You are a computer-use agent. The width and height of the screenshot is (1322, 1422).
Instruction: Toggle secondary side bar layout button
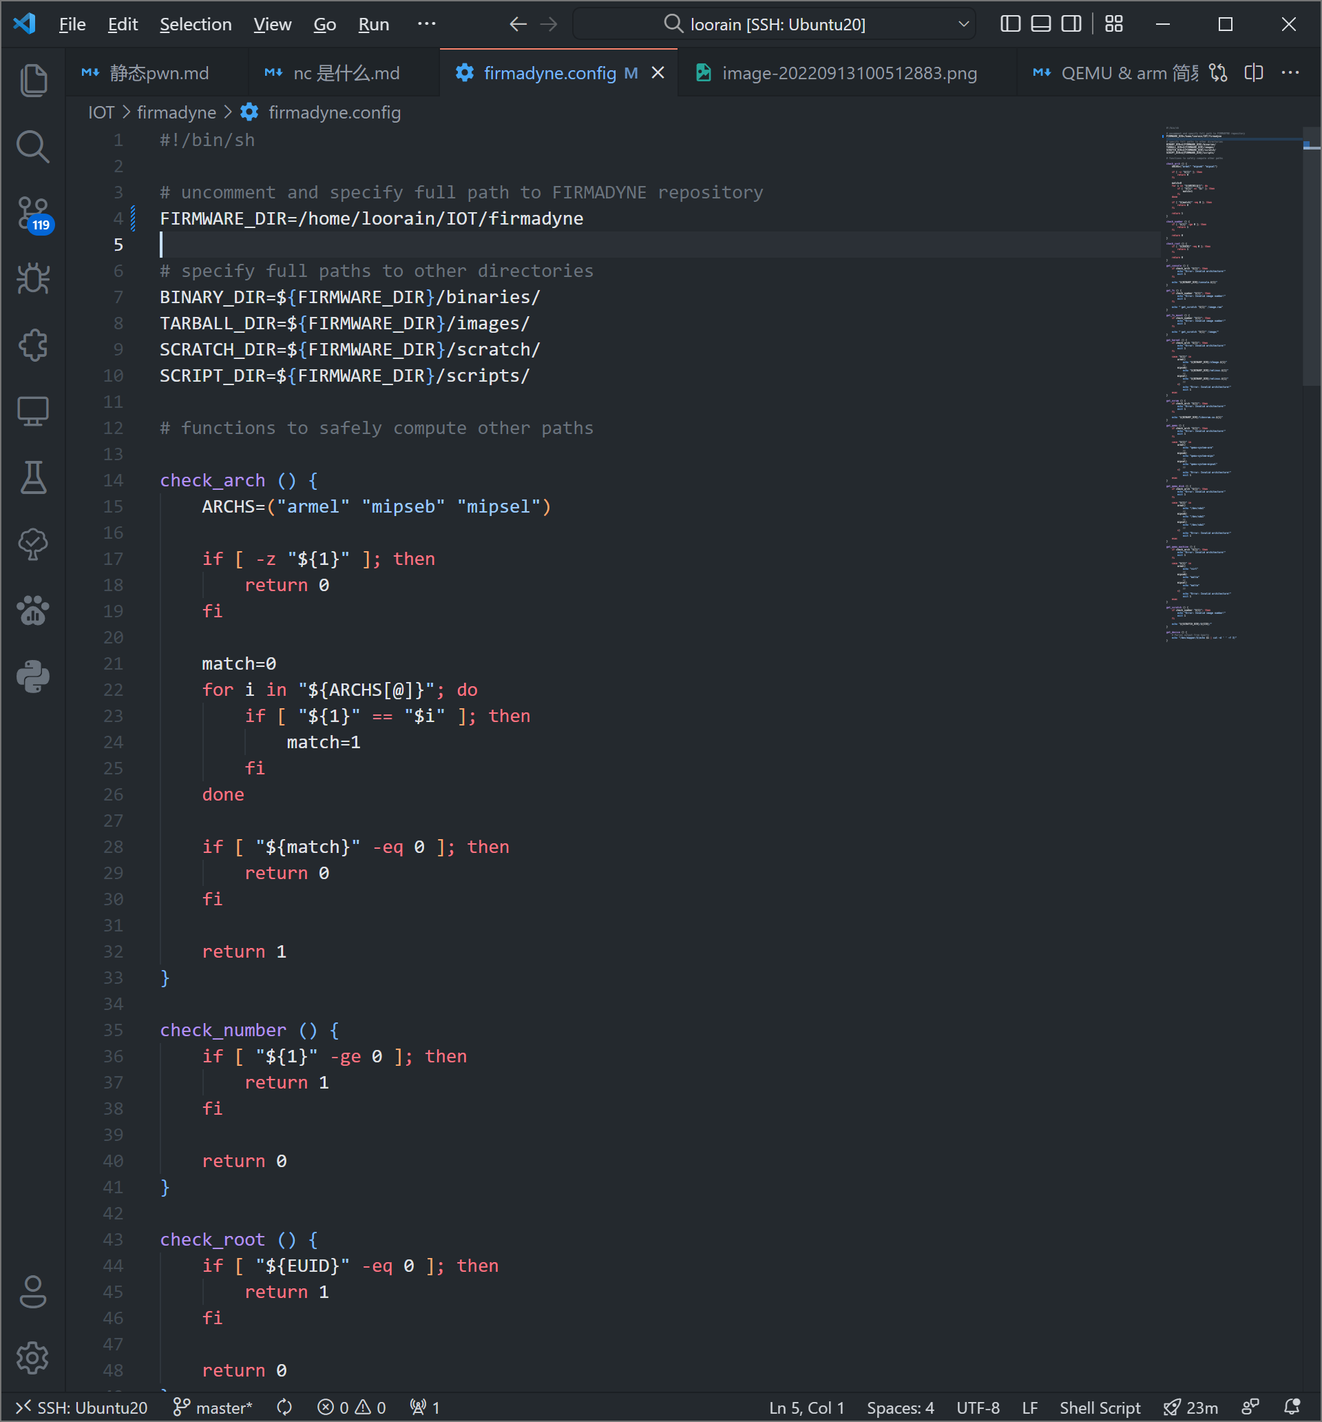coord(1071,23)
